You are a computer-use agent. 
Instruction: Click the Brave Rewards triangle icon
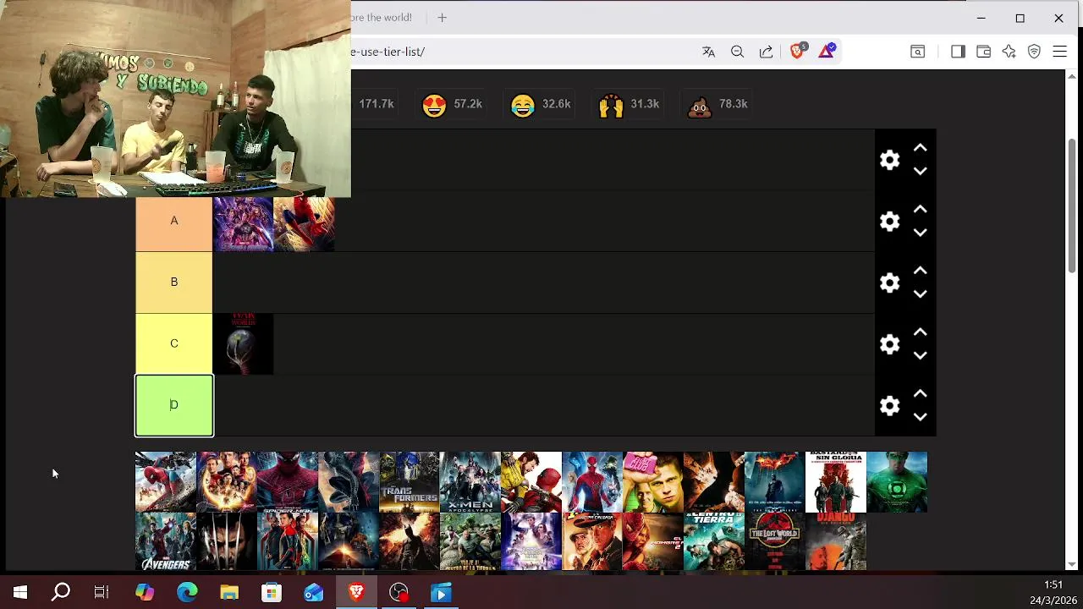(x=827, y=51)
